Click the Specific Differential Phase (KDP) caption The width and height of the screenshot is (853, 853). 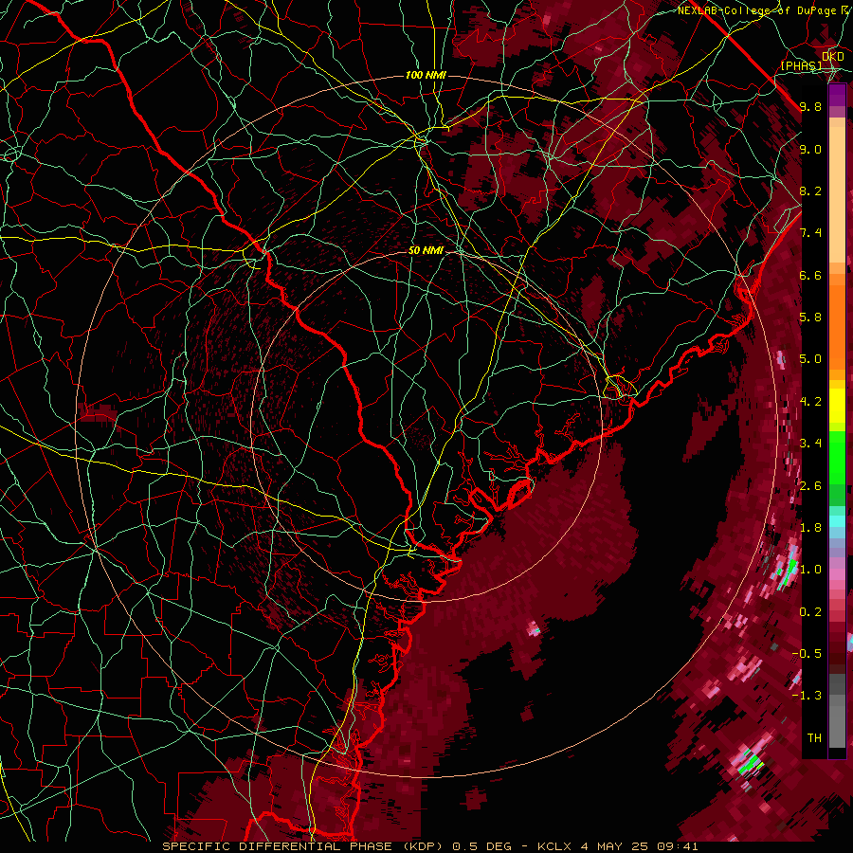tap(302, 846)
